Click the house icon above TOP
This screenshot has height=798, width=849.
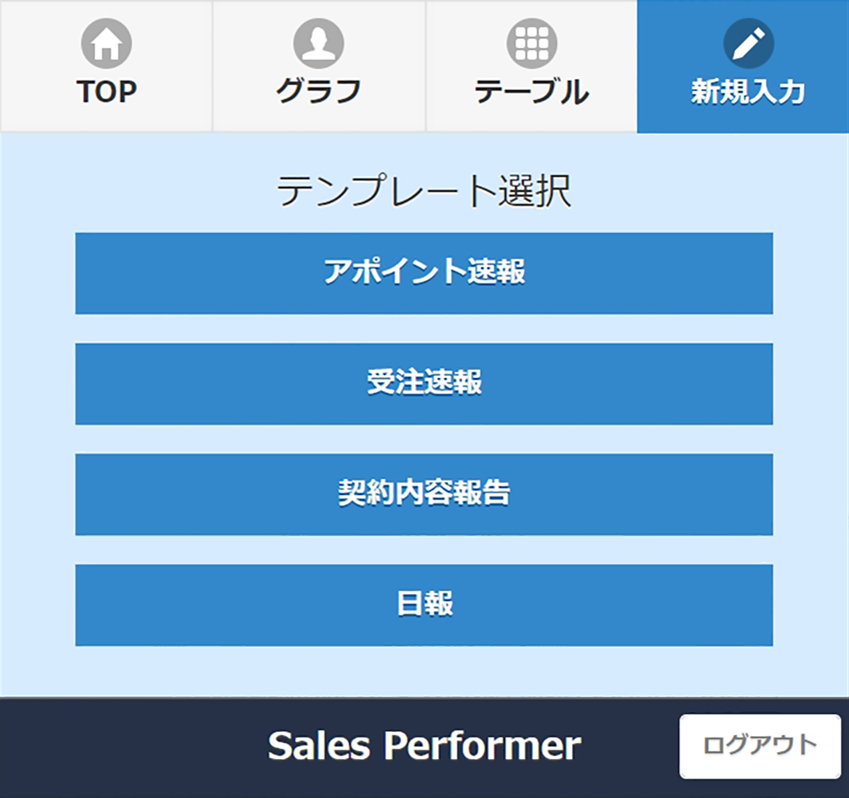point(106,44)
